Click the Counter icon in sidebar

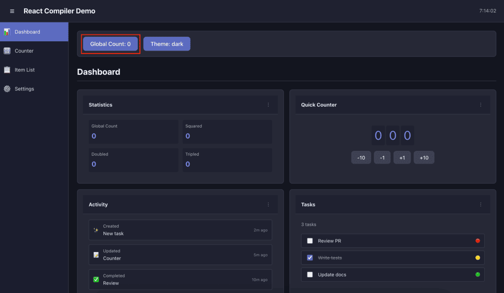[7, 51]
